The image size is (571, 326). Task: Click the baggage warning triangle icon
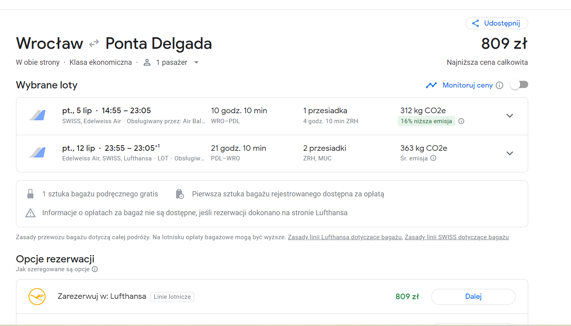[x=30, y=213]
